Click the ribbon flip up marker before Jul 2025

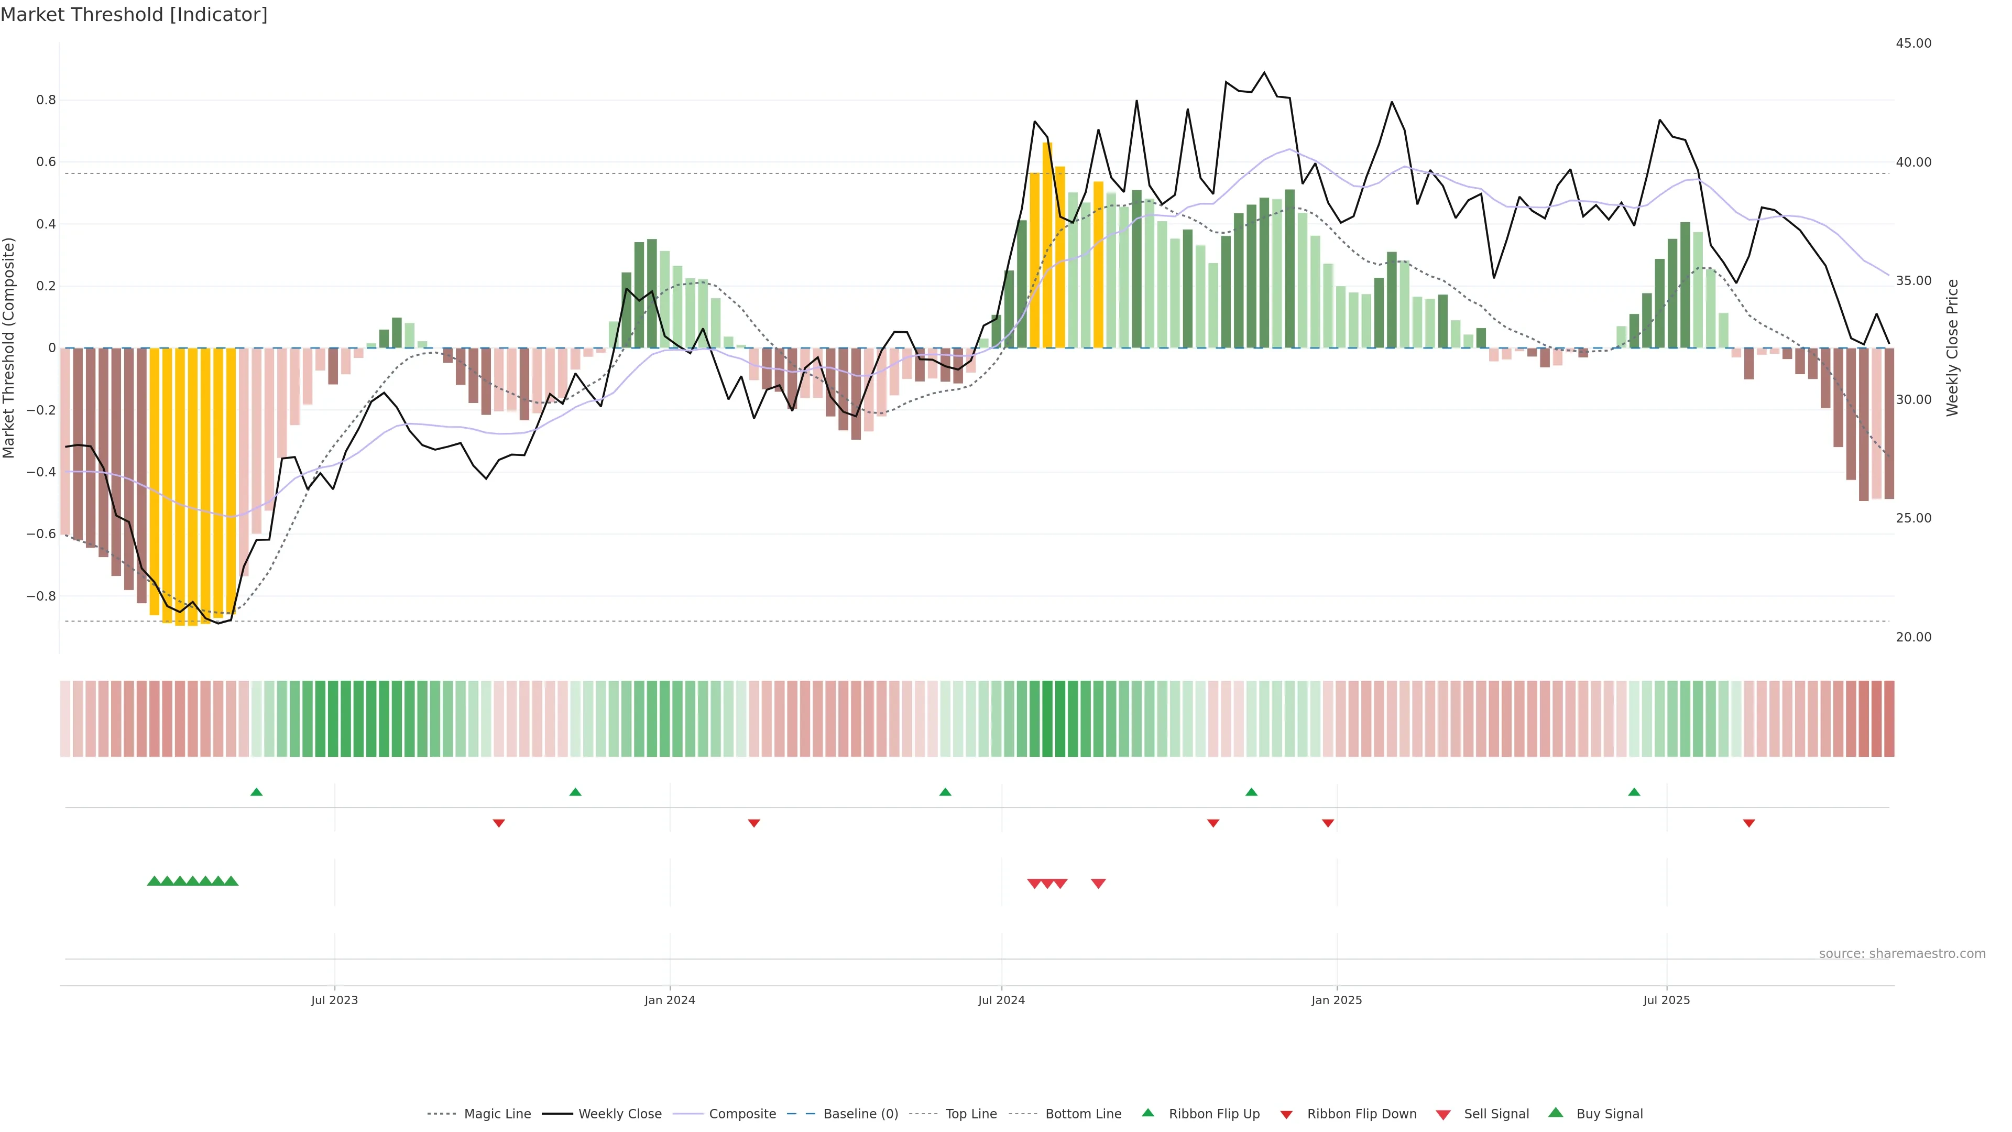[1634, 792]
